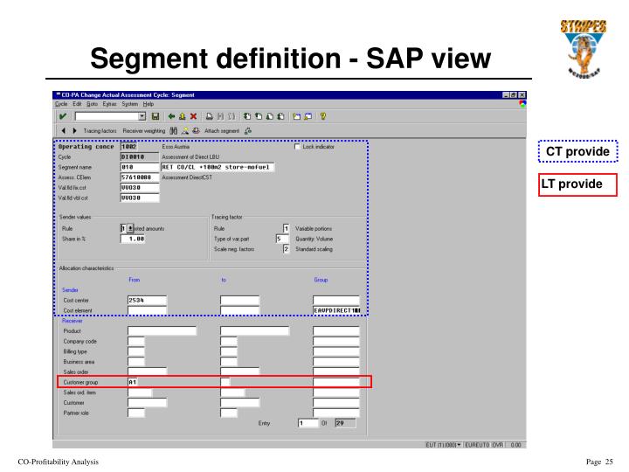Click the SAP logo icon at menu bar right
Screen dimensions: 629x472
tap(522, 104)
